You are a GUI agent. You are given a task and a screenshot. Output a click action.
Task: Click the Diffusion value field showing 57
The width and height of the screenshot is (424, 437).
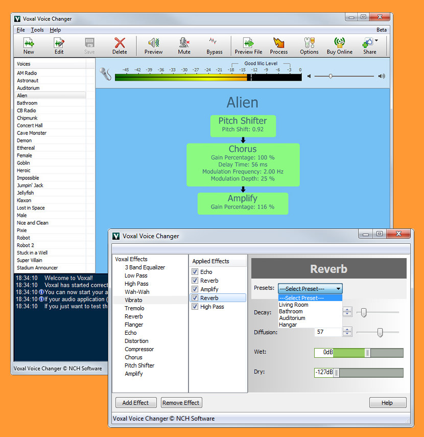coord(328,332)
